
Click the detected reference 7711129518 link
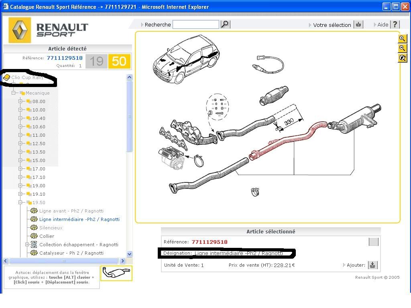pos(65,58)
